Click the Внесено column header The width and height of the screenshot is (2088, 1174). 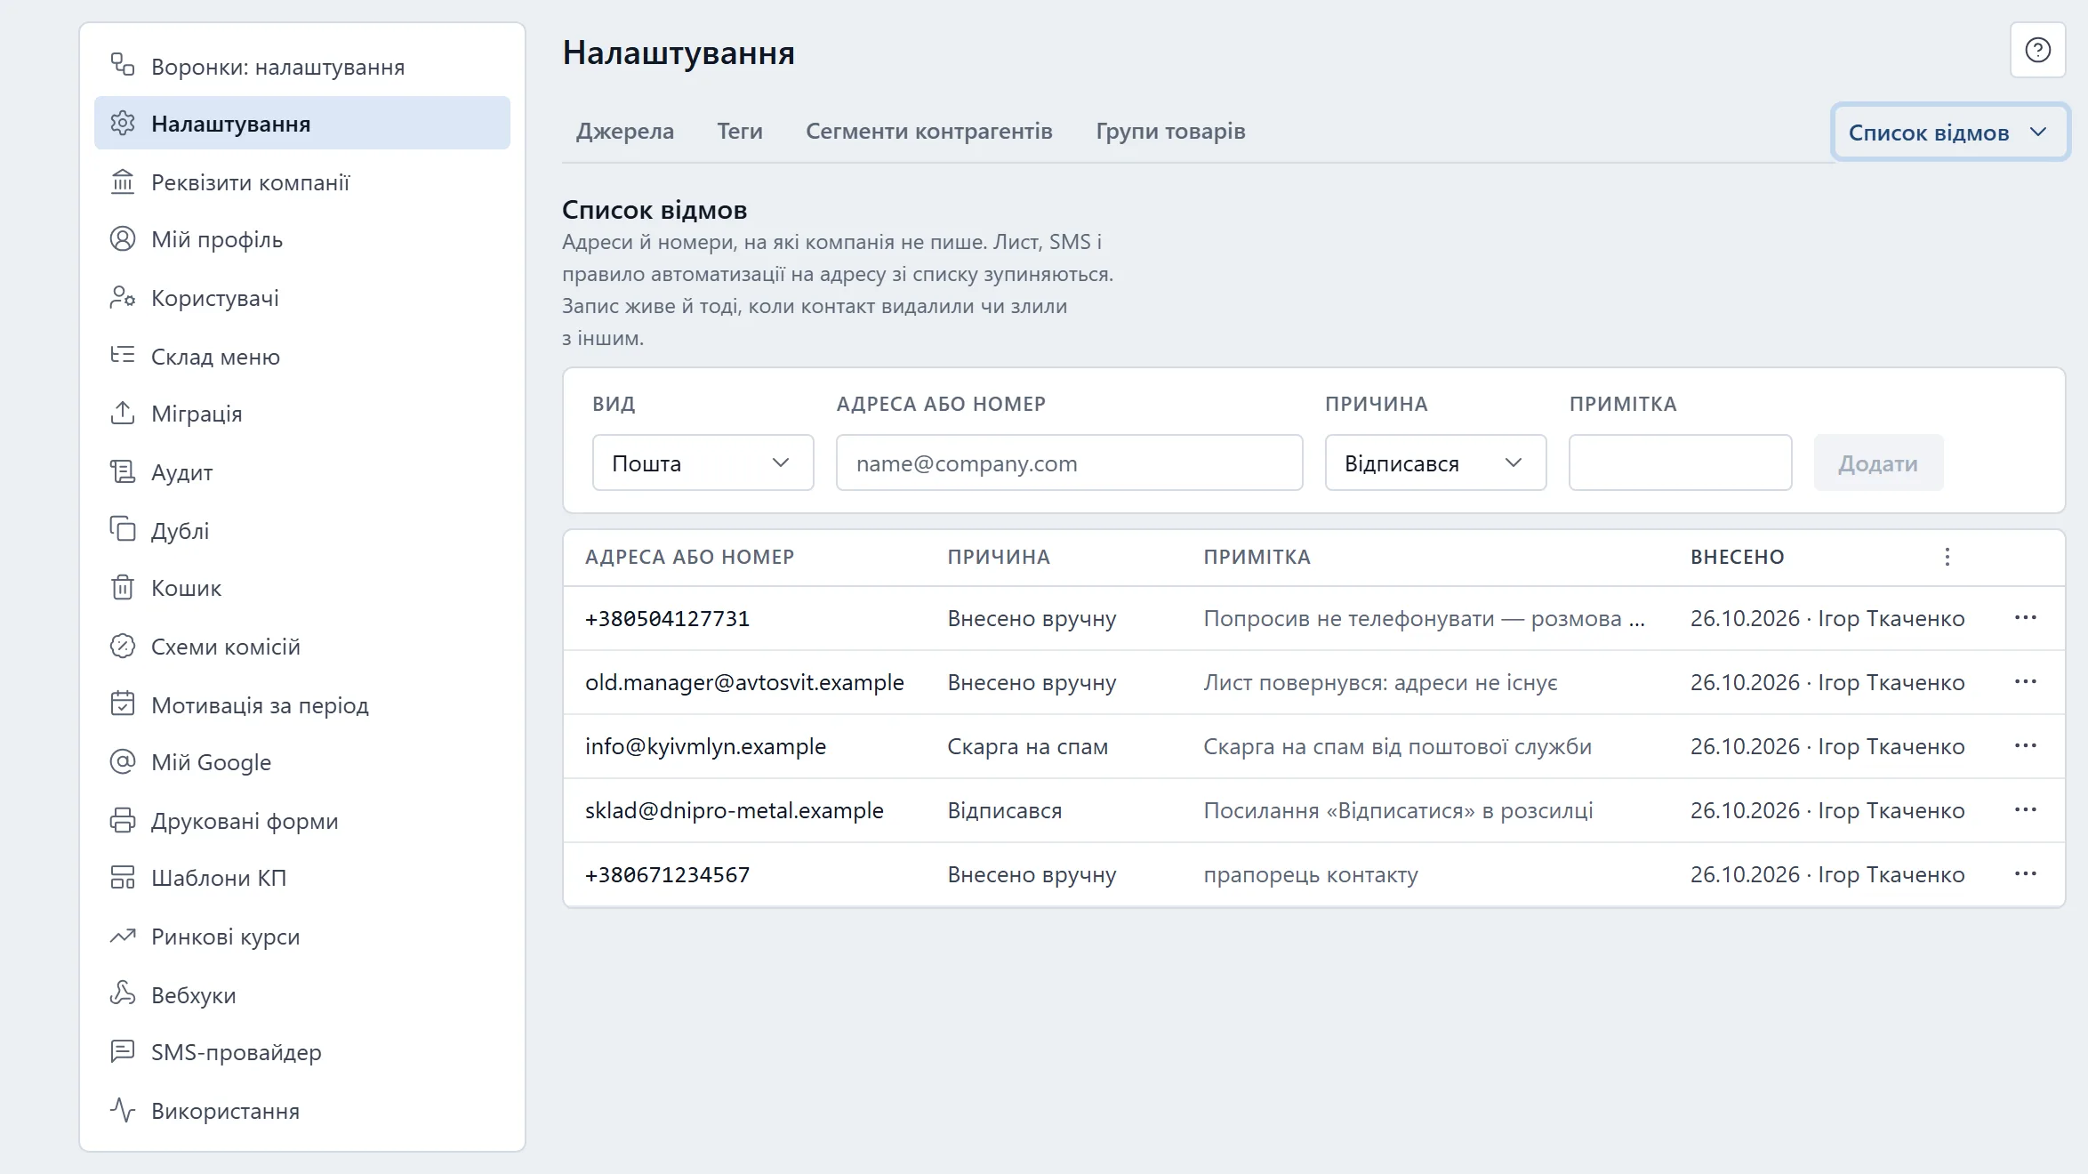point(1737,557)
